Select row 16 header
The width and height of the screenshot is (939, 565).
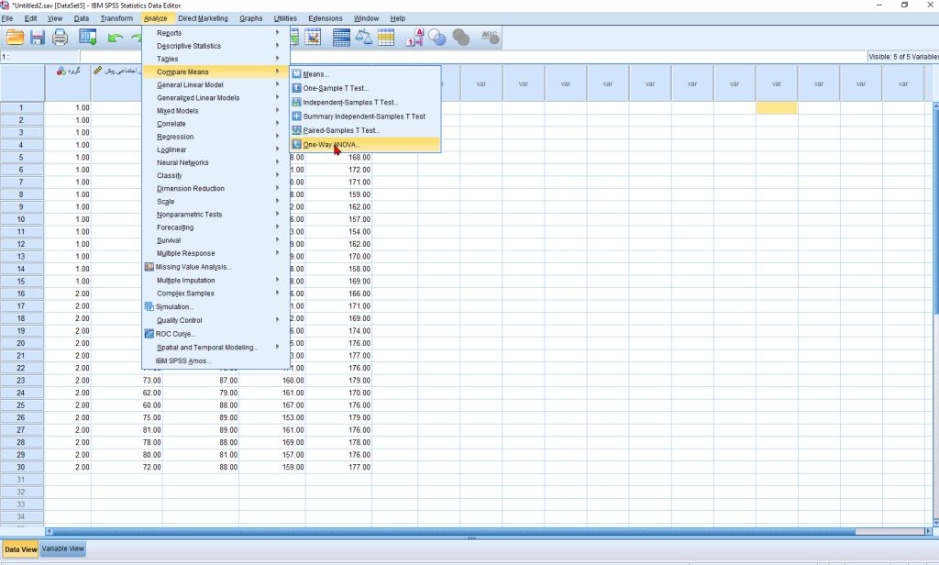(x=22, y=294)
